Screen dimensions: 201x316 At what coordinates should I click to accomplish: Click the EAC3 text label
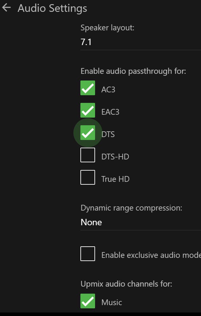tap(110, 112)
